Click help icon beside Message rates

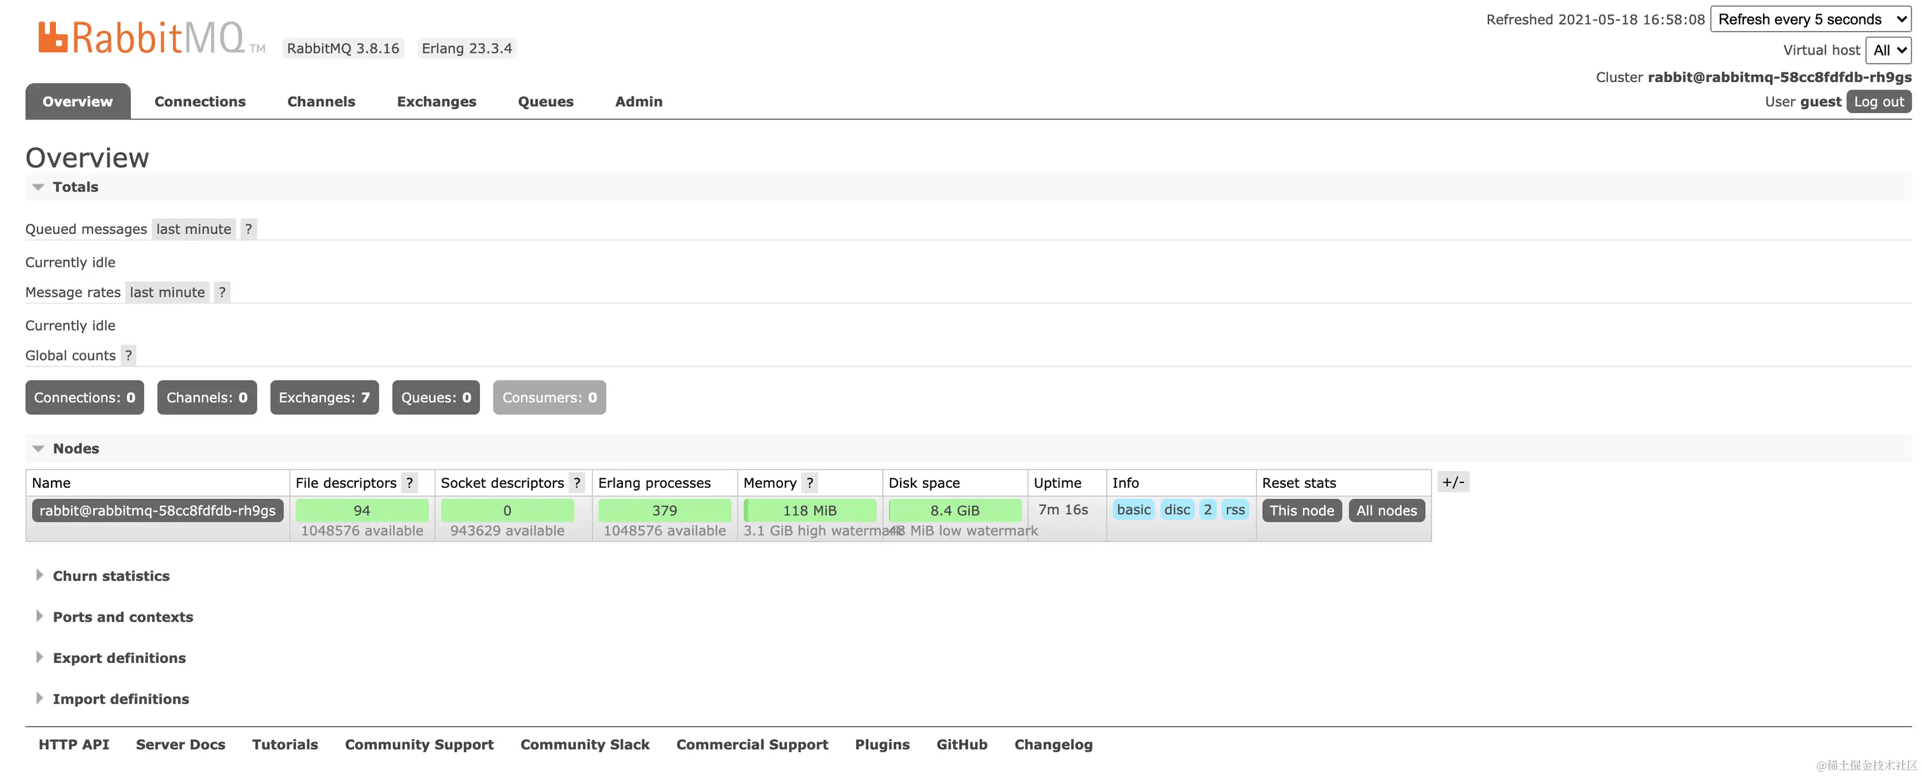pos(222,292)
